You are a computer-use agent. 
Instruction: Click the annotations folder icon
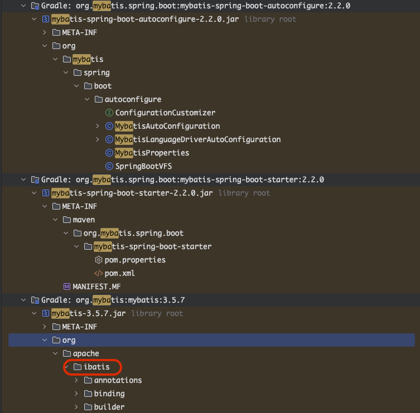pyautogui.click(x=88, y=380)
